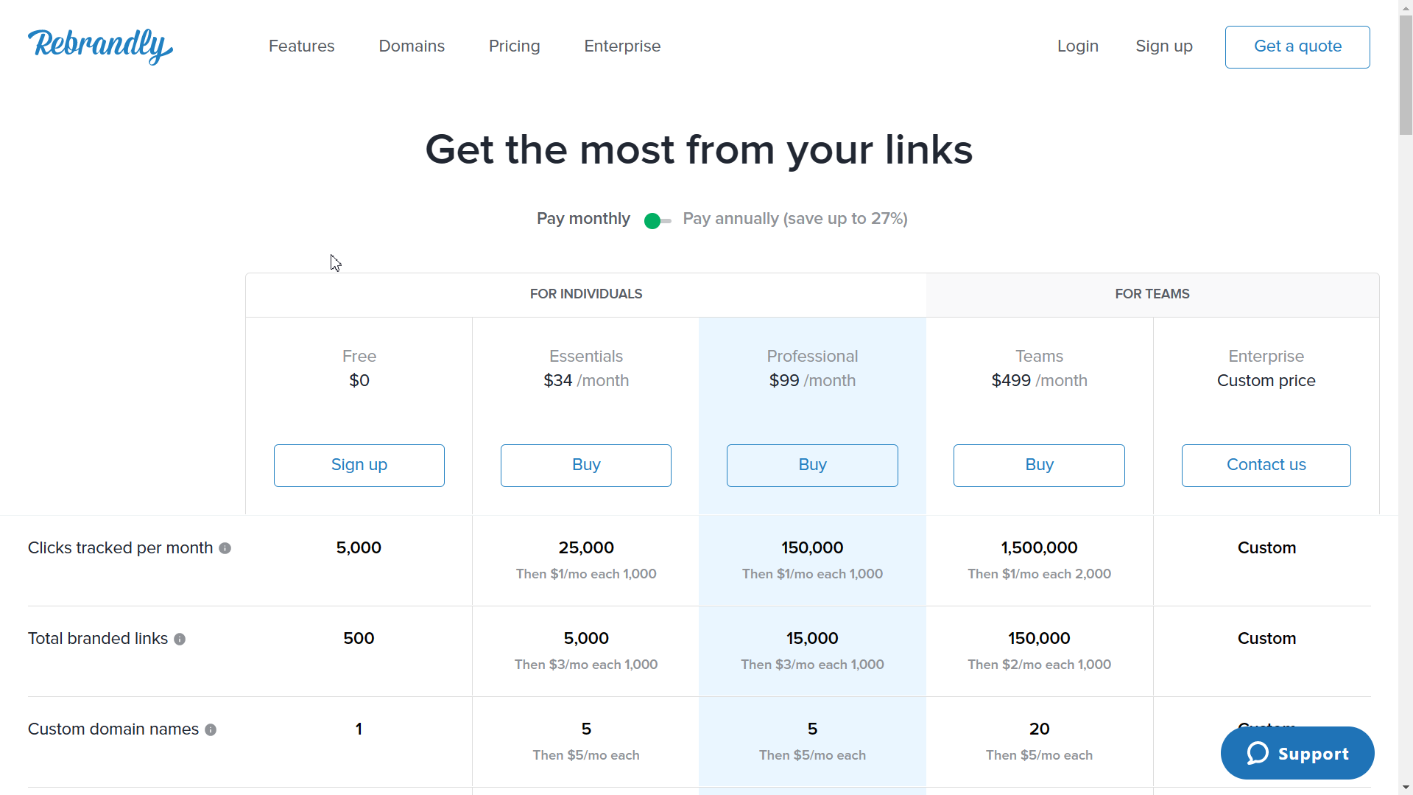Buy the Professional plan

pyautogui.click(x=812, y=466)
